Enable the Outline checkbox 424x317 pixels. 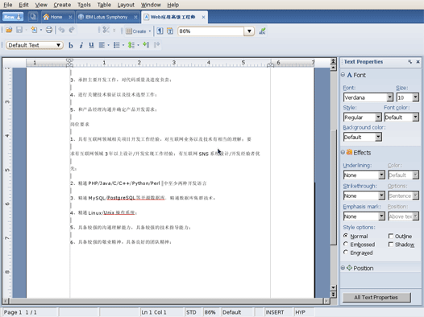(391, 236)
